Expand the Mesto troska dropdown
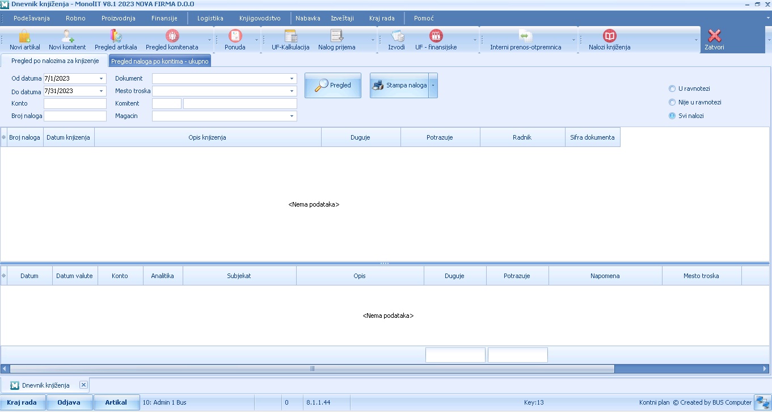This screenshot has width=772, height=412. pyautogui.click(x=292, y=91)
